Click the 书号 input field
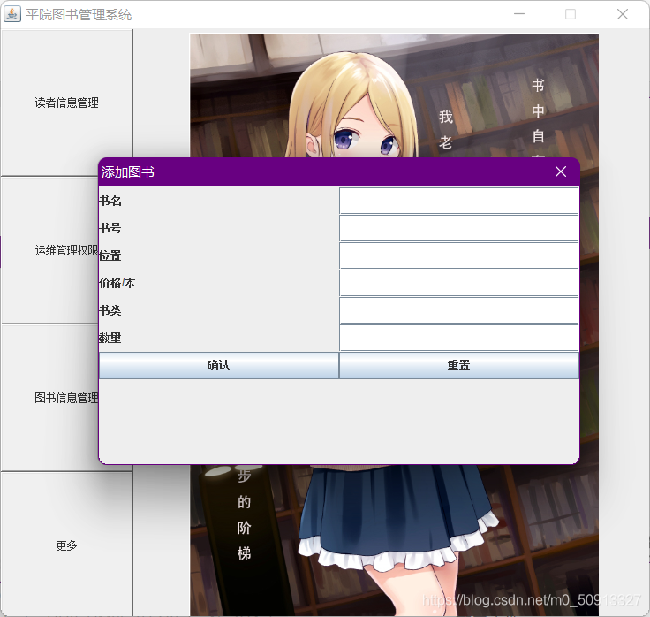Screen dimensions: 650x617 pos(458,228)
